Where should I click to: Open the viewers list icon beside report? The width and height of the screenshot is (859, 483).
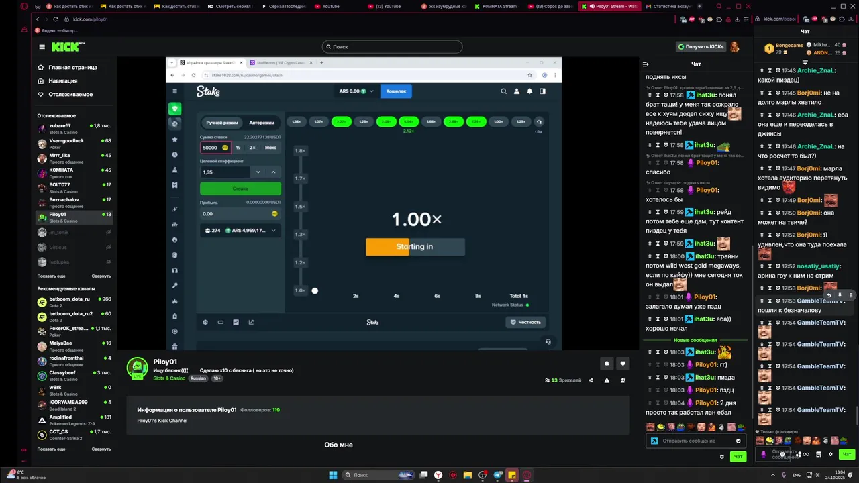pyautogui.click(x=623, y=380)
